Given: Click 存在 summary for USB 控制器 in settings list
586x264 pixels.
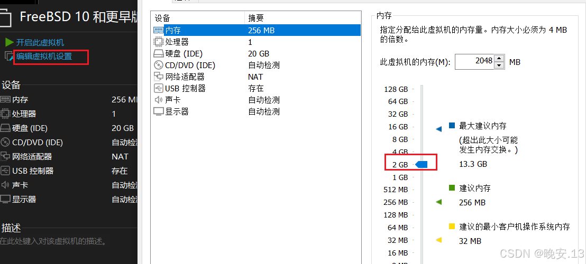Looking at the screenshot, I should click(256, 88).
